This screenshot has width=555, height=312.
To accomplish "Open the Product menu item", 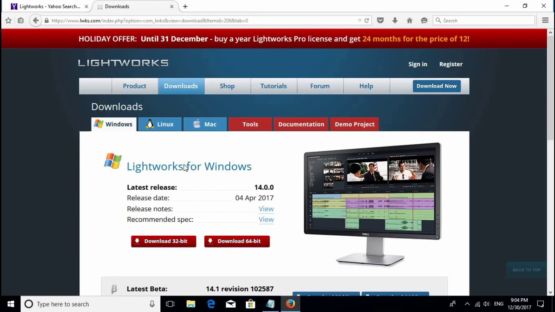I will [134, 86].
